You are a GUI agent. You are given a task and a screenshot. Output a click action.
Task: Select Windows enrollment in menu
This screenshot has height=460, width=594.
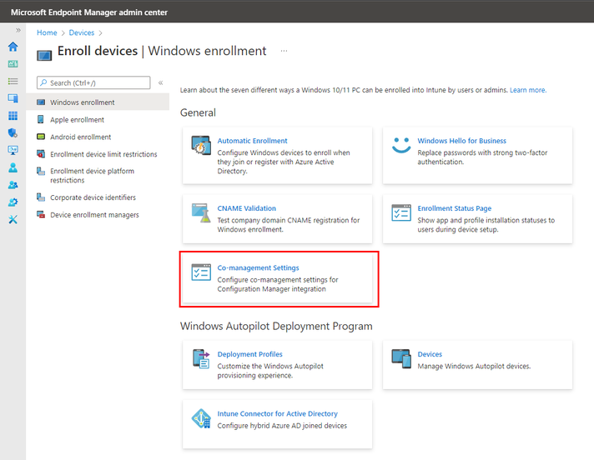[98, 102]
